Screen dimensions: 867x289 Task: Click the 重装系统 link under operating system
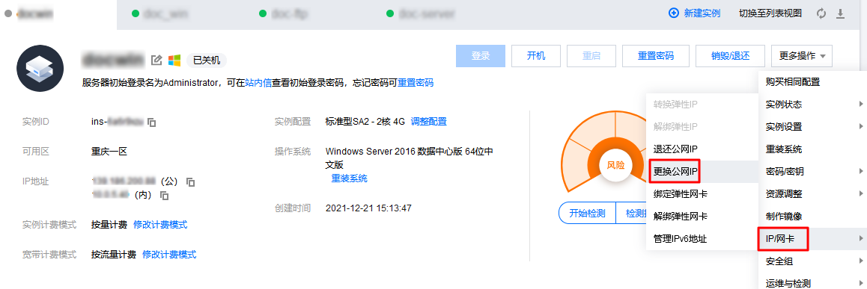[349, 178]
